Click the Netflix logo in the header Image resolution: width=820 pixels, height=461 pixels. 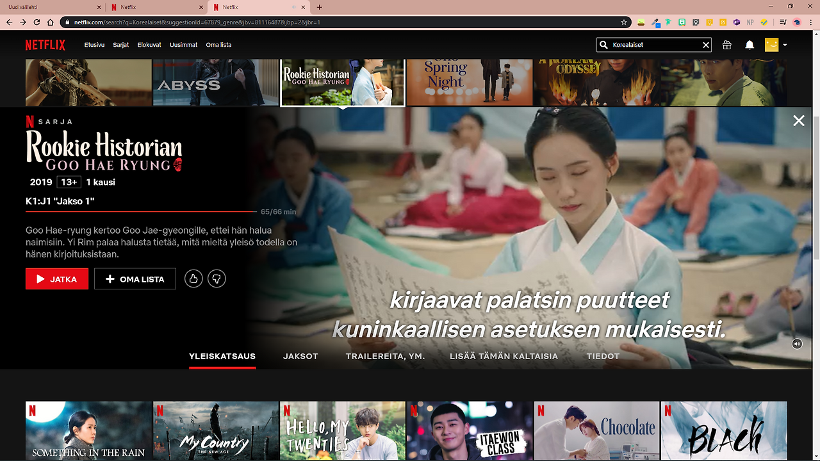click(45, 45)
